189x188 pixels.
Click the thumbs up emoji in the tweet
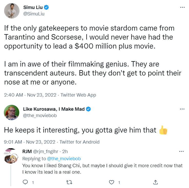(x=163, y=130)
